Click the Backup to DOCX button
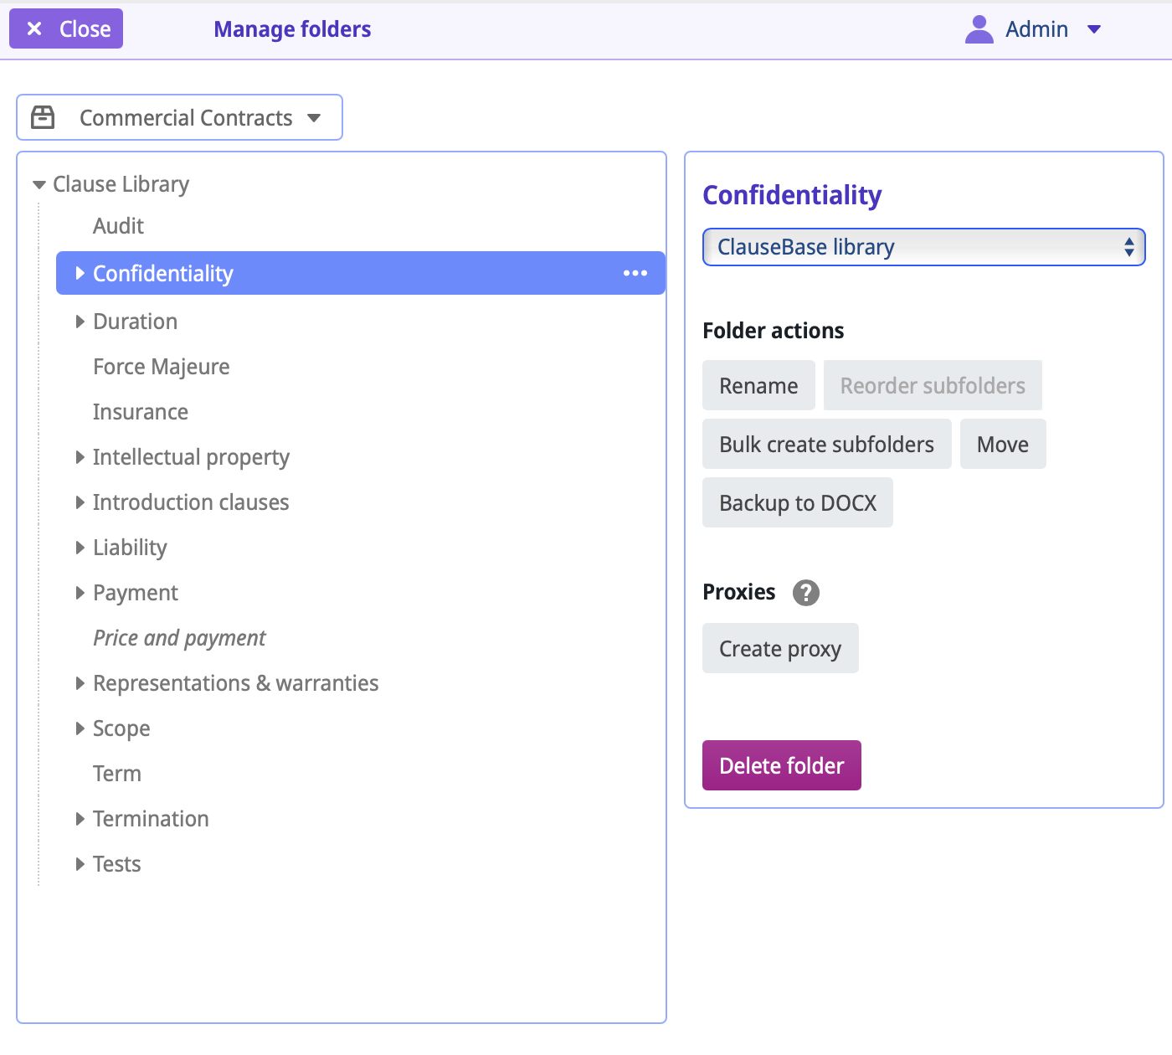This screenshot has width=1172, height=1055. point(797,503)
